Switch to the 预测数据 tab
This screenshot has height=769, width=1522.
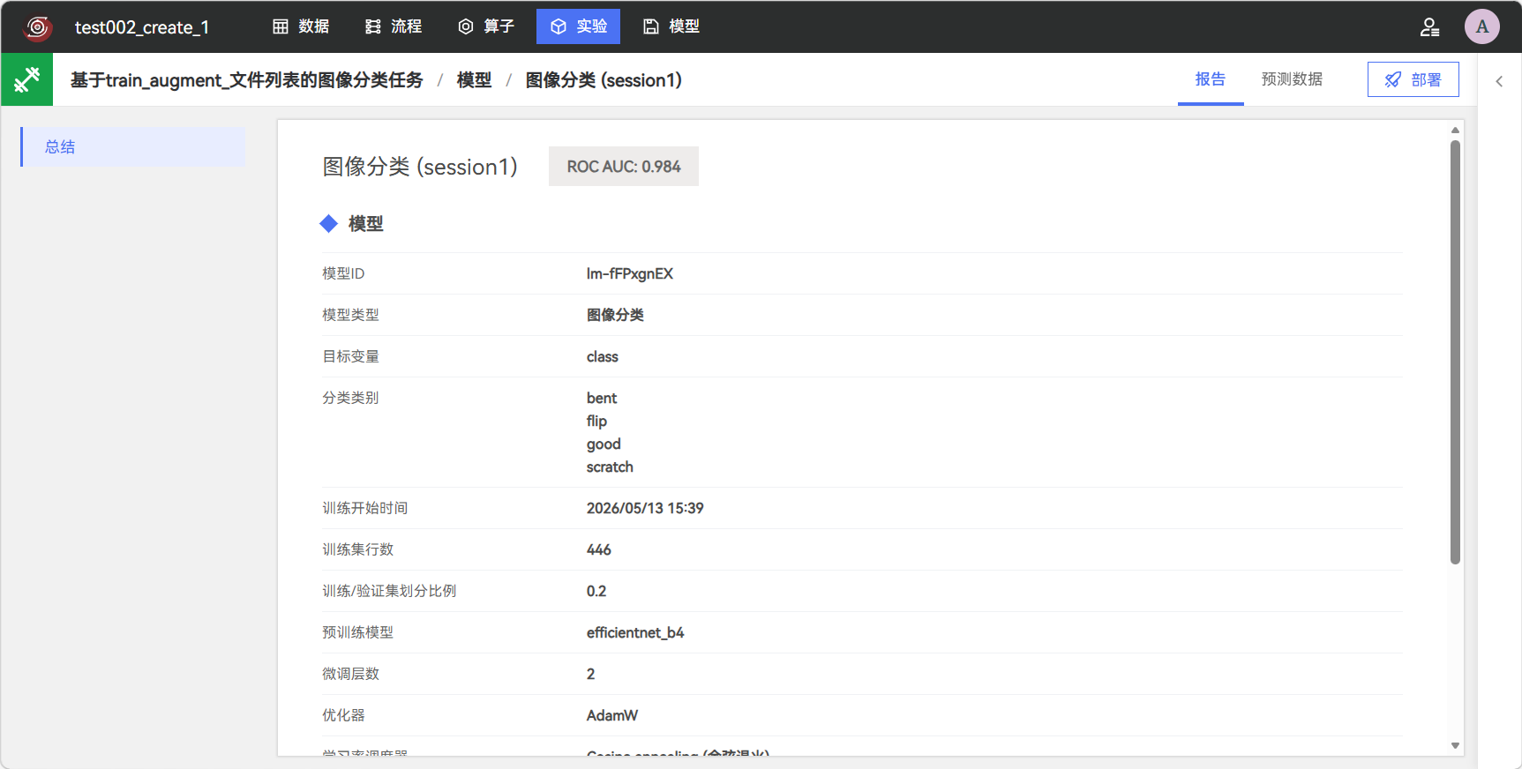point(1292,79)
